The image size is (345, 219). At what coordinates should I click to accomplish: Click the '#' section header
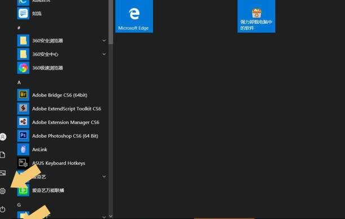click(x=19, y=28)
